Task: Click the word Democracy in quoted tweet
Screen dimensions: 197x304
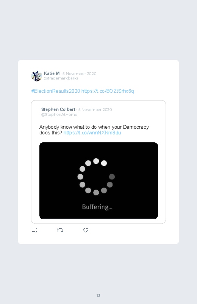Action: click(136, 127)
